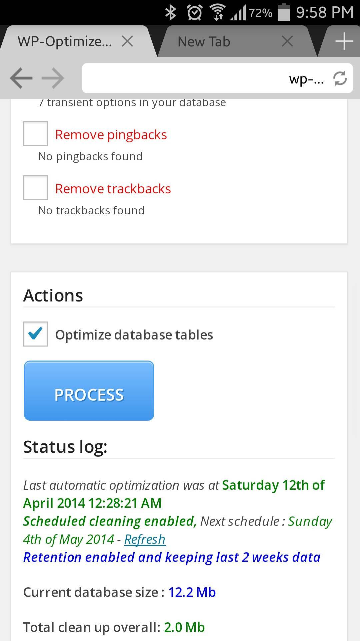Switch to the WP-Optimize tab
This screenshot has width=360, height=641.
coord(65,42)
